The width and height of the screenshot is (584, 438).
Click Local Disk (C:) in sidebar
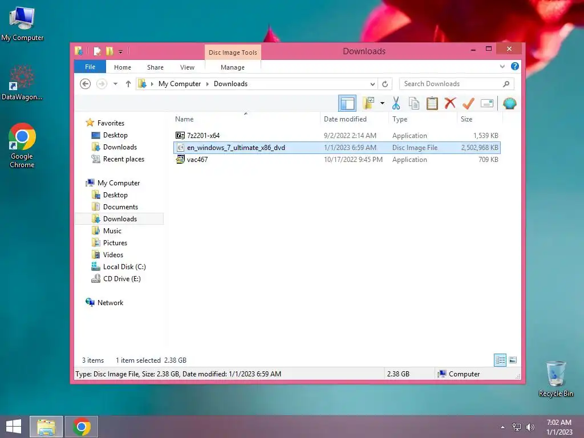tap(124, 267)
